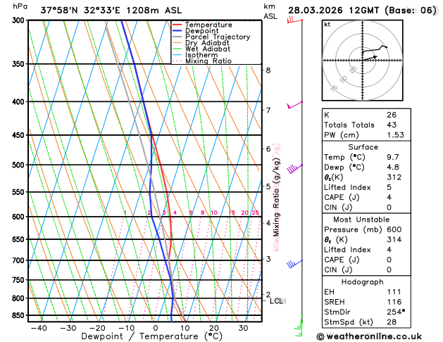Click the 'Isotherm' legend label
This screenshot has height=342, width=443.
[201, 55]
